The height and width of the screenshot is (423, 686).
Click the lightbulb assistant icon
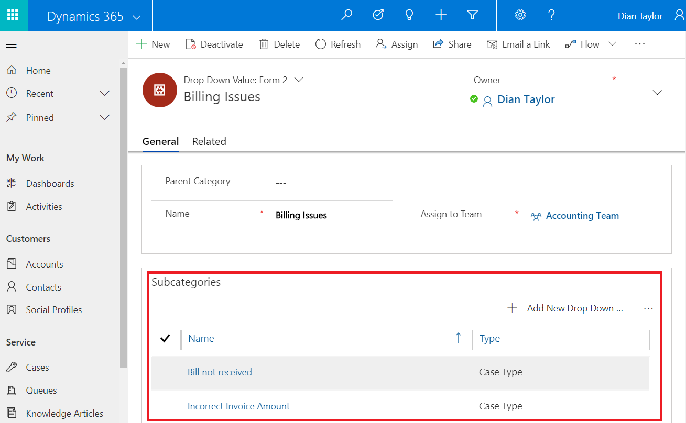[409, 15]
